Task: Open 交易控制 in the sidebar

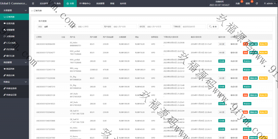Action: coord(10,36)
